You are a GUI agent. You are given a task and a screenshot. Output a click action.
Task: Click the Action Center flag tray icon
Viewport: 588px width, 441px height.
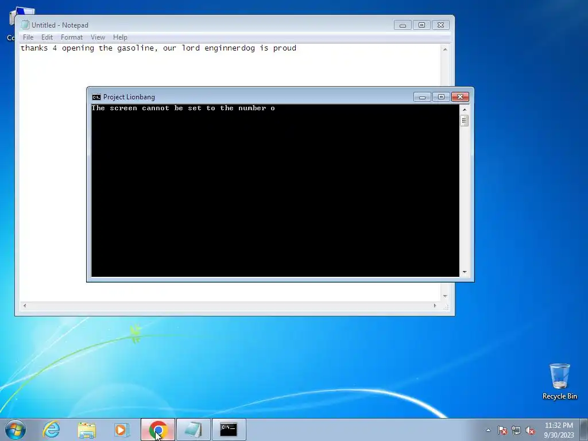click(502, 430)
